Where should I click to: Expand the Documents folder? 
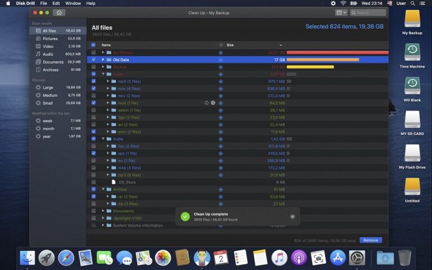click(x=103, y=211)
